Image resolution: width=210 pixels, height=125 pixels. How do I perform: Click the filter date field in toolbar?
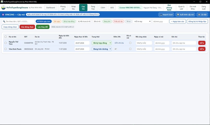pos(160,21)
